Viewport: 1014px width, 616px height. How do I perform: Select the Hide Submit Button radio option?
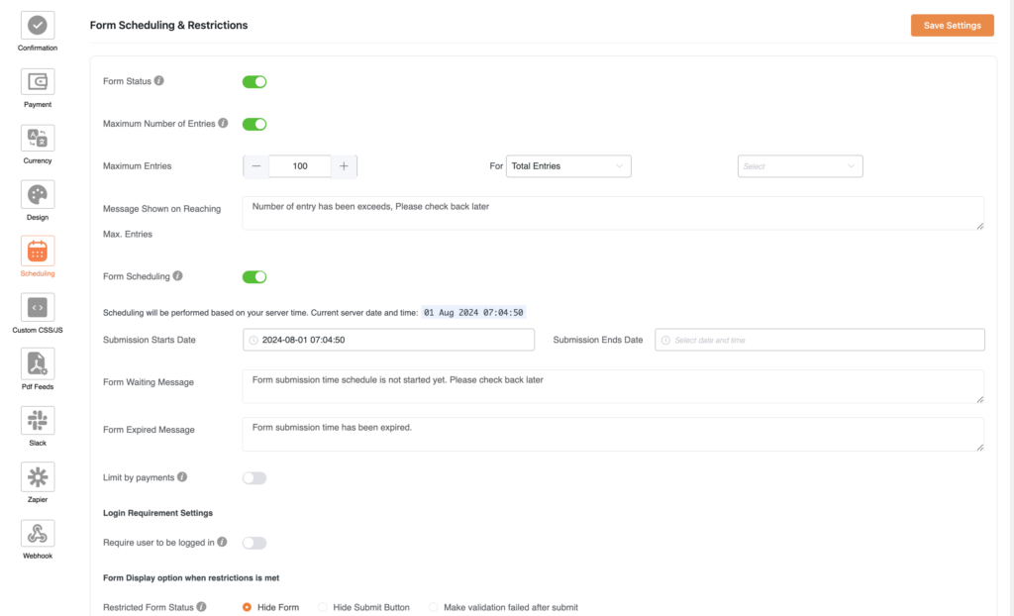[323, 607]
